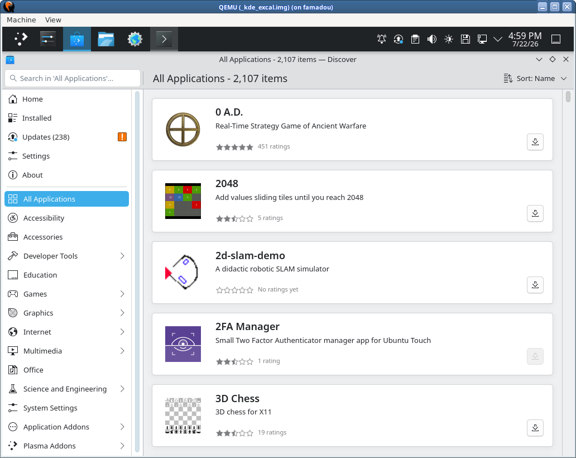Select the Accessibility category
This screenshot has height=458, width=576.
click(x=66, y=218)
